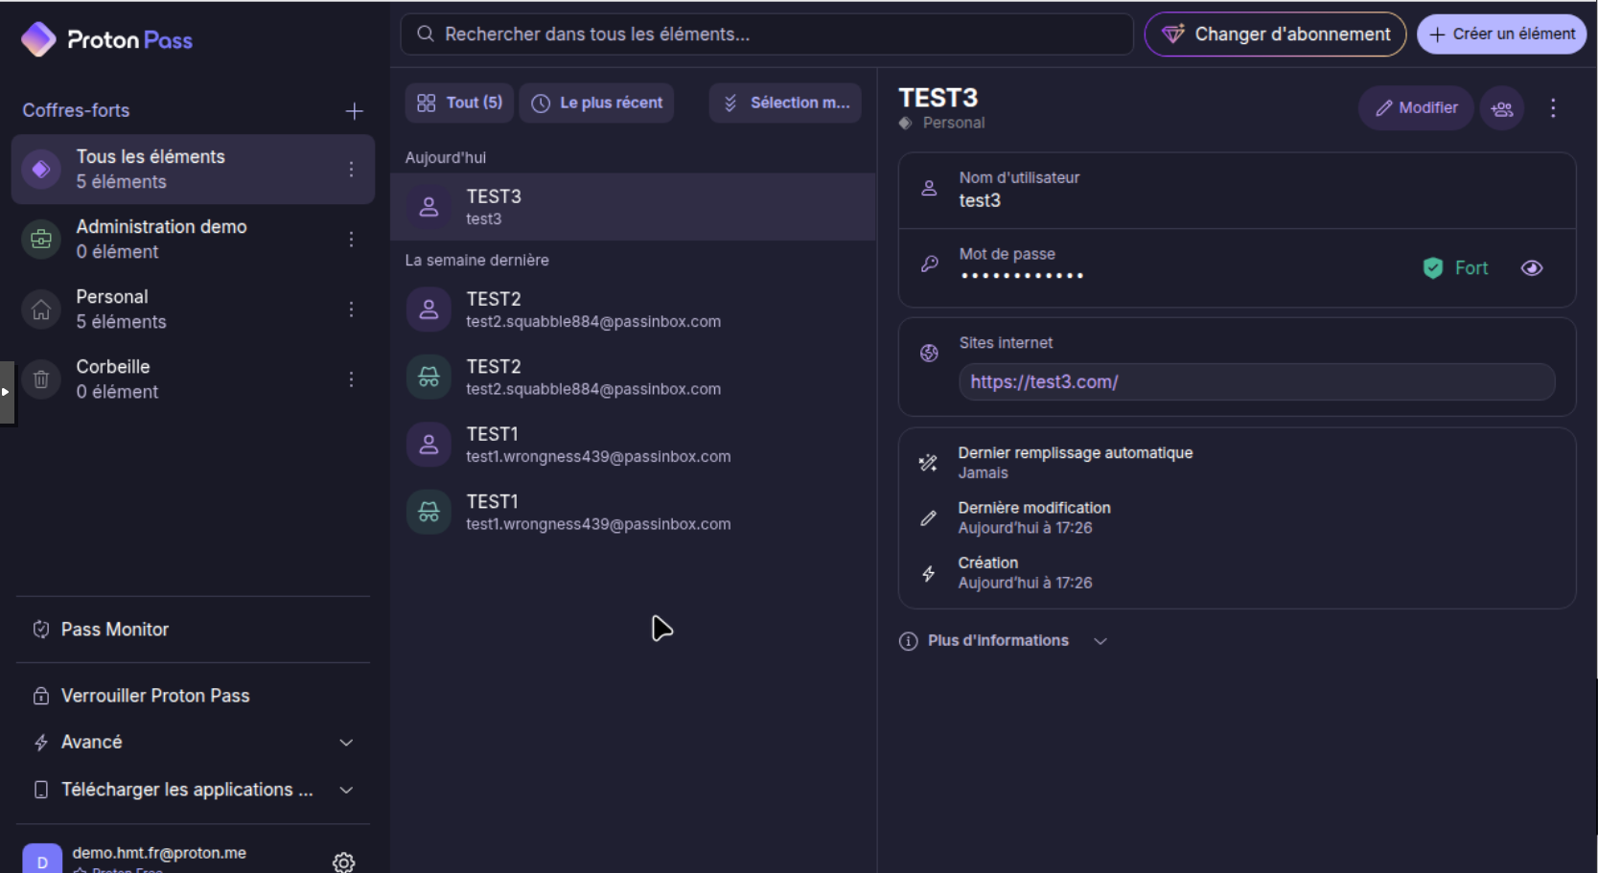Click the autofill magic wand icon
The height and width of the screenshot is (873, 1598).
[x=928, y=463]
